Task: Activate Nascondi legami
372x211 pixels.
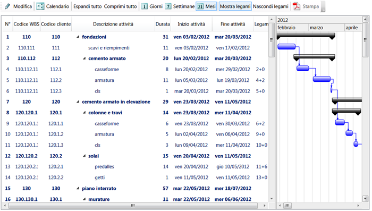Action: pos(270,6)
